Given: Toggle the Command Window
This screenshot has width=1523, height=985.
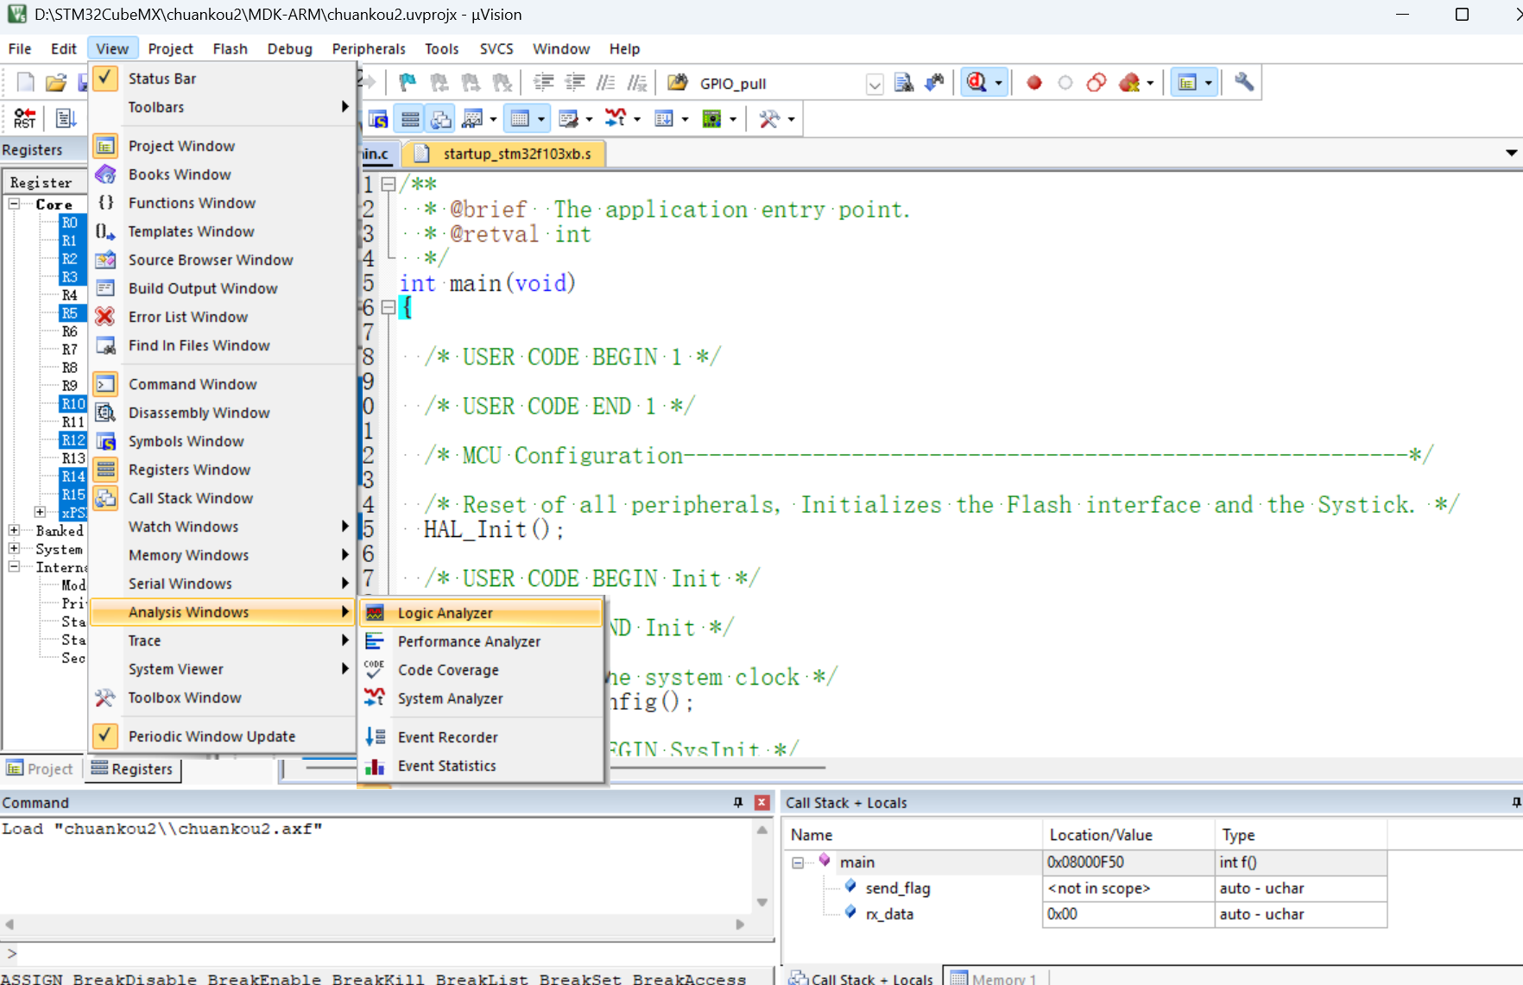Looking at the screenshot, I should coord(223,384).
